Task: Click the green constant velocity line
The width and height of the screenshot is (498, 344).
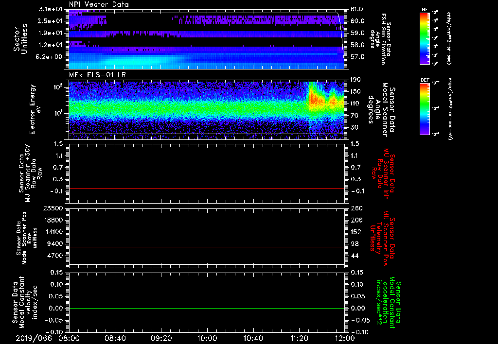Action: click(x=207, y=308)
